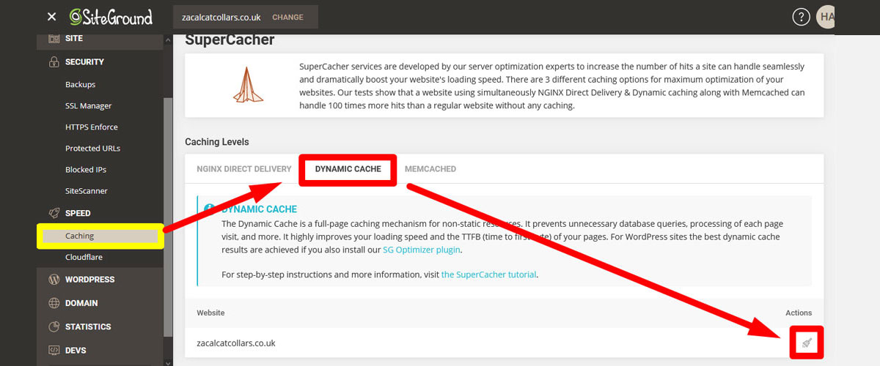Open SiteScanner in the sidebar
This screenshot has height=366, width=880.
[86, 191]
